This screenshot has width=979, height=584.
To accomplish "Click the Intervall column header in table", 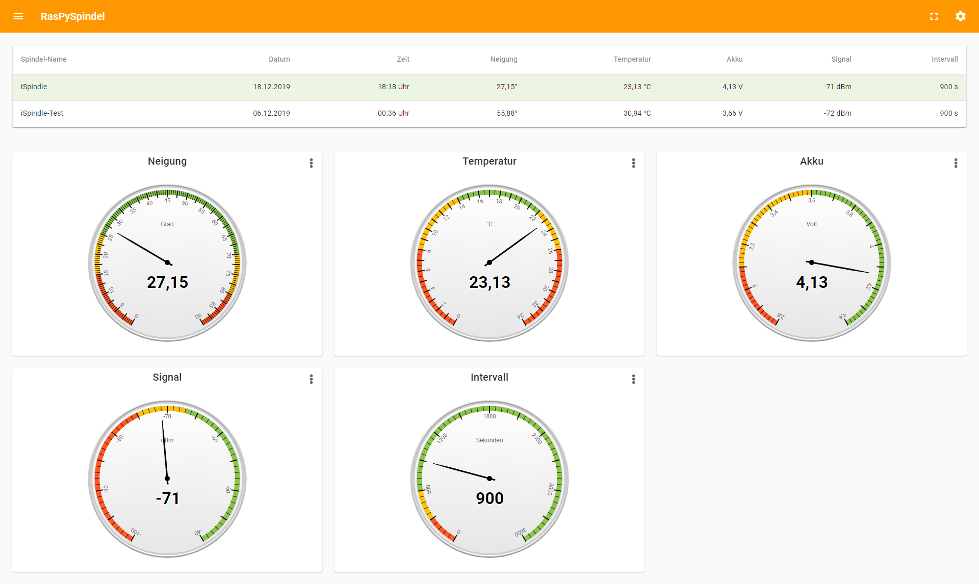I will pos(944,59).
